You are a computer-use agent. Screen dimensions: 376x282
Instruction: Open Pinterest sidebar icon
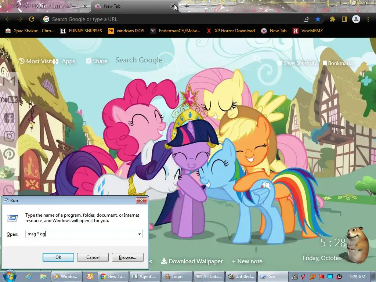pos(9,154)
